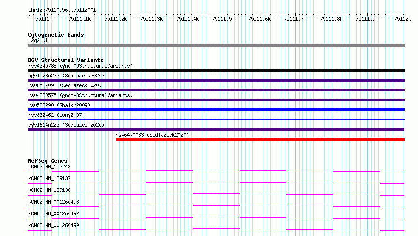418x236 pixels.
Task: Click the 75111.4k ruler tick label
Action: [187, 19]
